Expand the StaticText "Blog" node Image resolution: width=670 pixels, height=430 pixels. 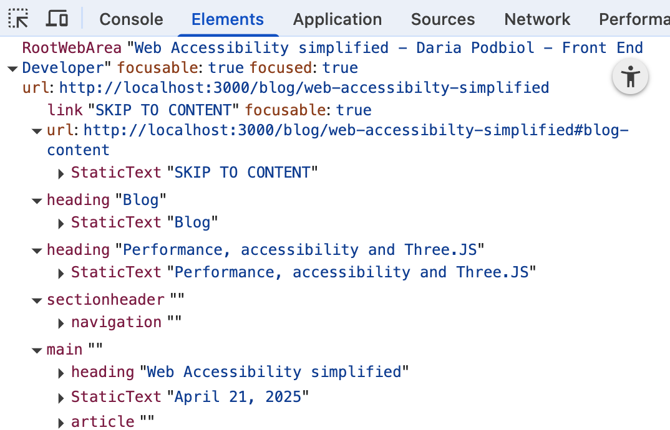click(x=61, y=222)
